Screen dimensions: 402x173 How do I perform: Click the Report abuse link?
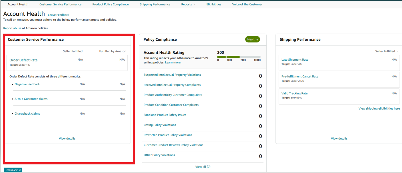tap(12, 28)
